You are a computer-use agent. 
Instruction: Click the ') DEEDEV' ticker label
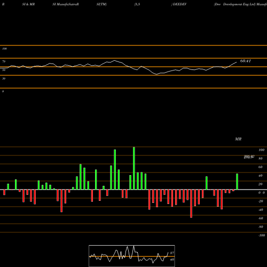click(x=179, y=4)
